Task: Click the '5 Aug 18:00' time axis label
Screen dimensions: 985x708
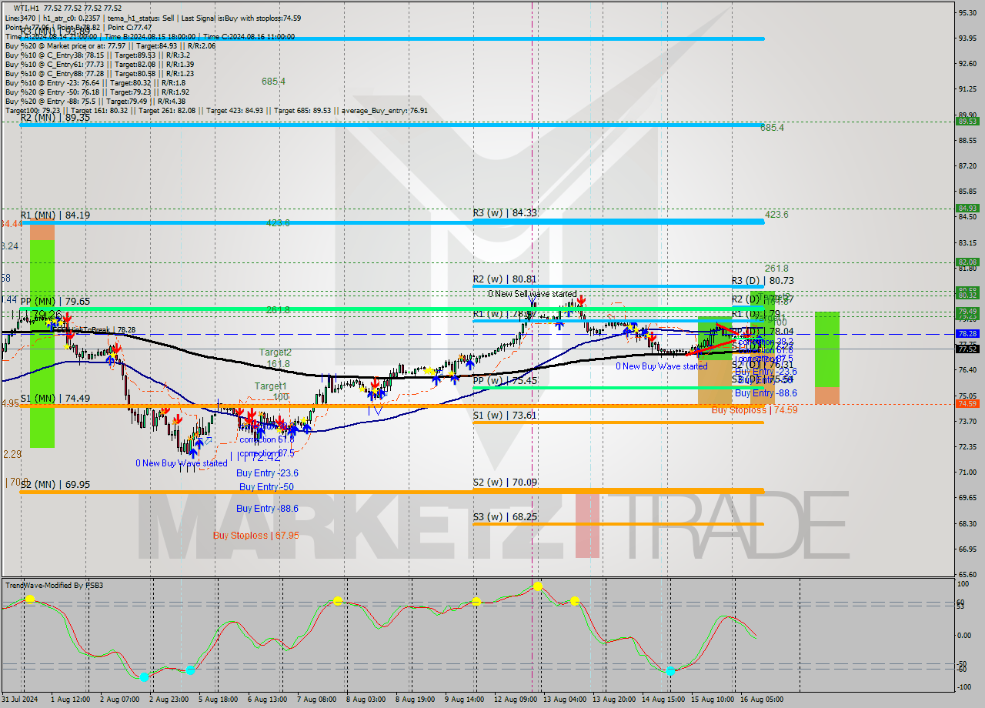Action: coord(218,700)
